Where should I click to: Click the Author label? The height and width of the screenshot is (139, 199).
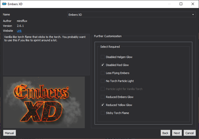[7, 21]
